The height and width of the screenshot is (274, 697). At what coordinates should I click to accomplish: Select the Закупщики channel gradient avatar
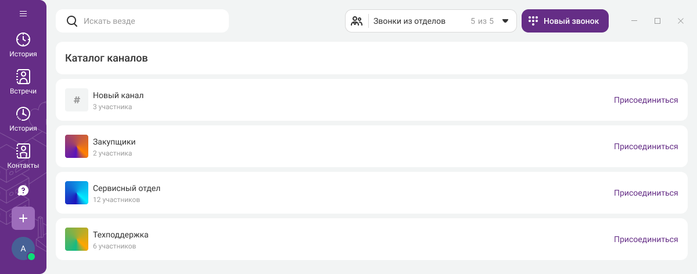point(77,146)
